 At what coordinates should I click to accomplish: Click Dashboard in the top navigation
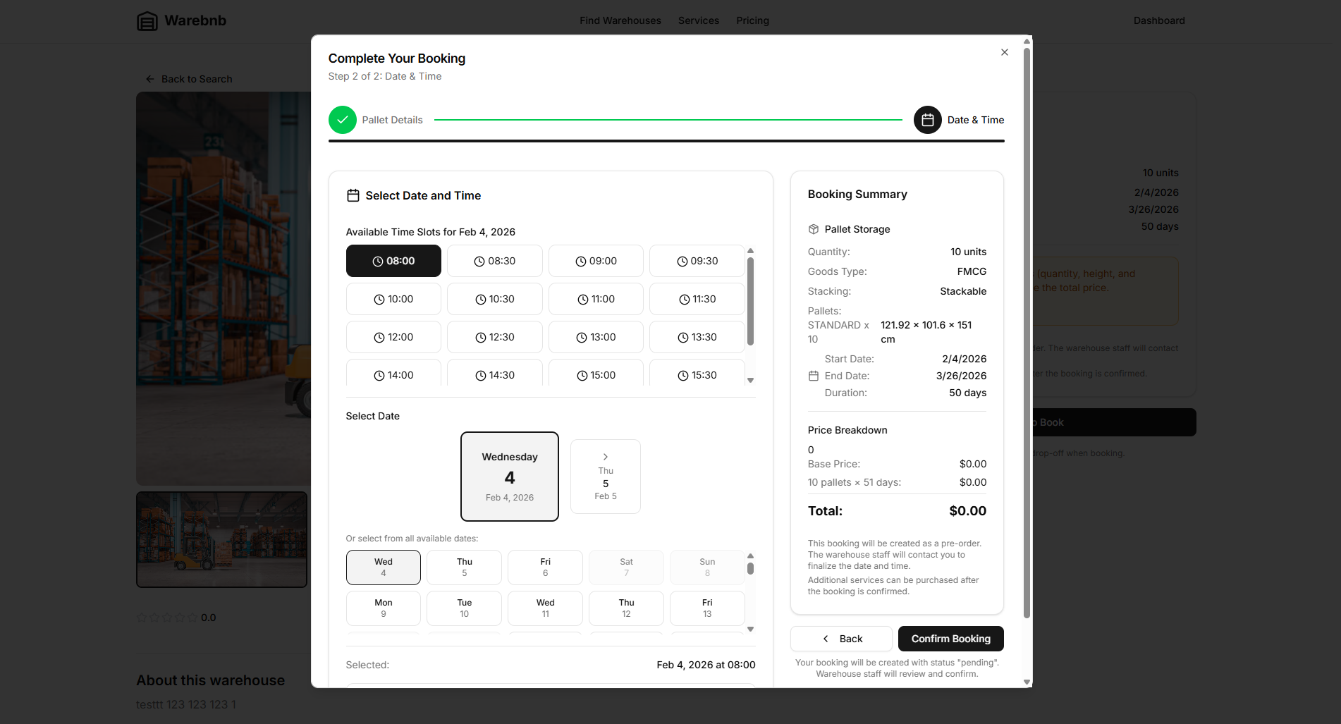(1158, 20)
